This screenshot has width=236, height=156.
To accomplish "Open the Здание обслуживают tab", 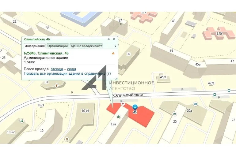I will tap(86, 46).
